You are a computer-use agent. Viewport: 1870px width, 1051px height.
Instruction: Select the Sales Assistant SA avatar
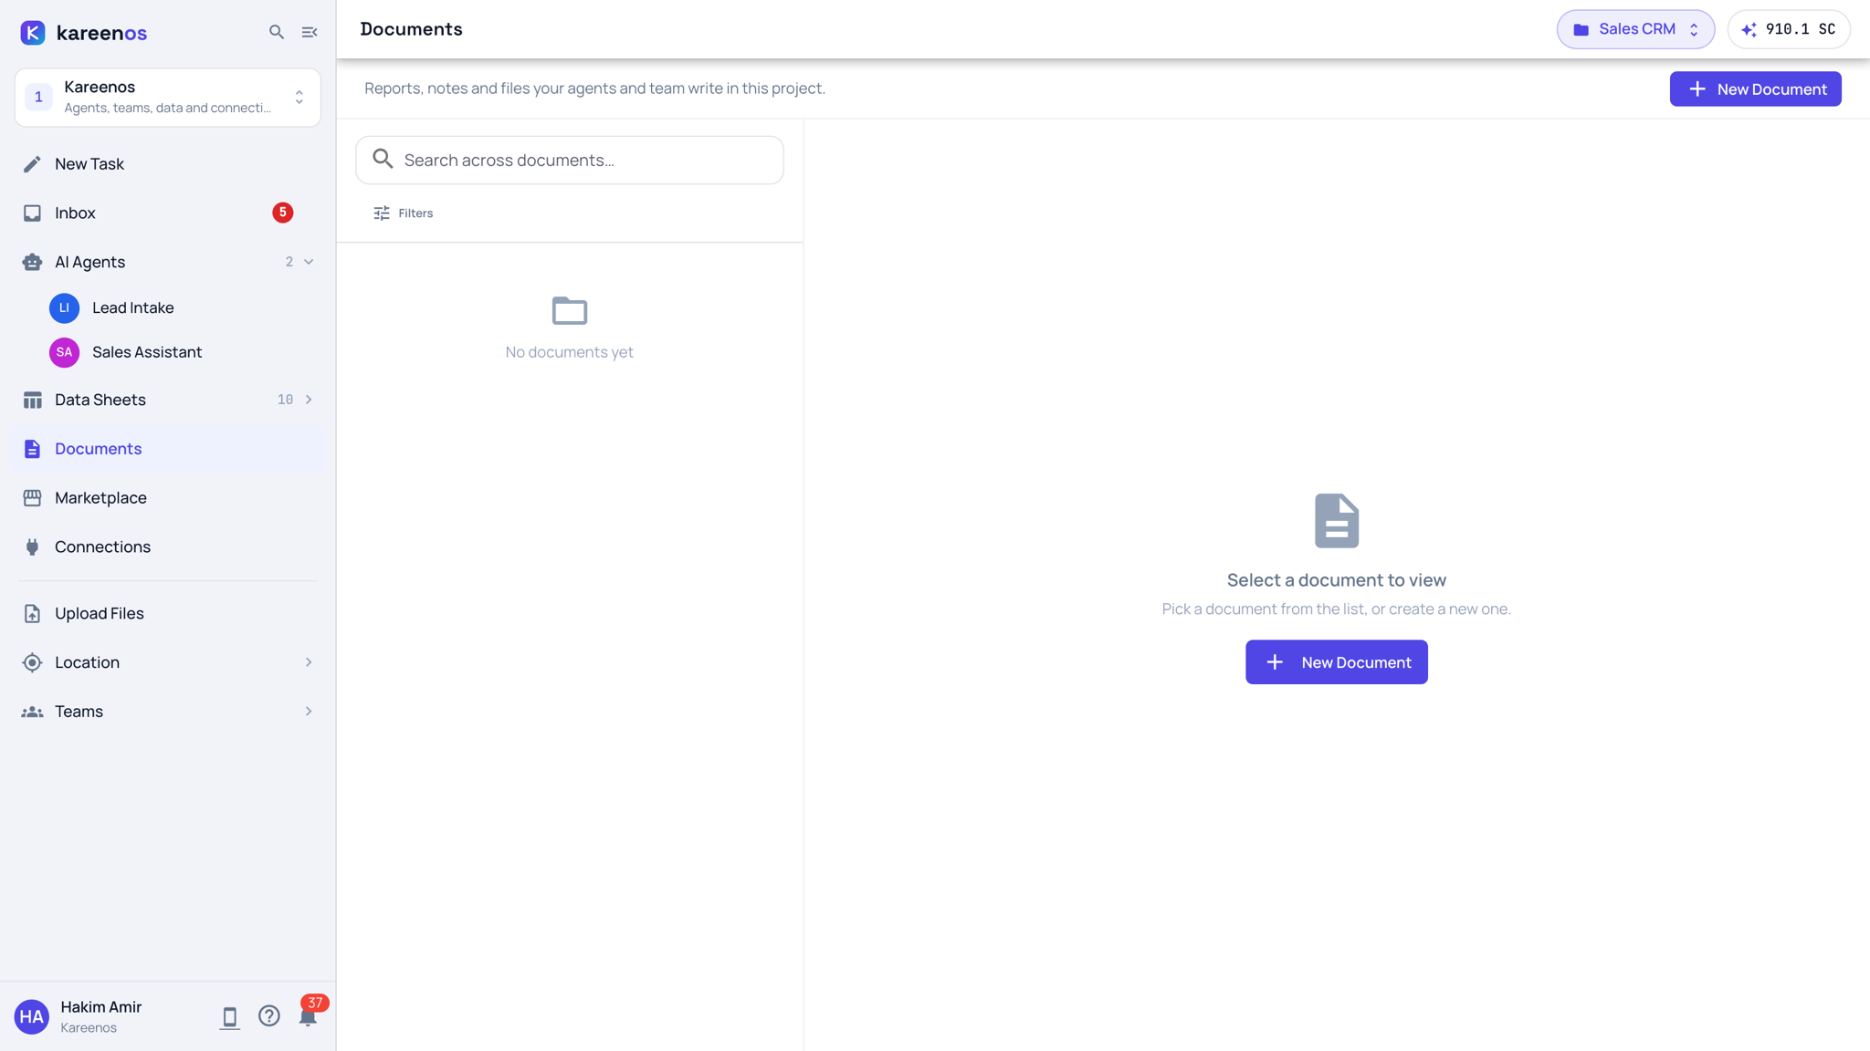coord(64,352)
